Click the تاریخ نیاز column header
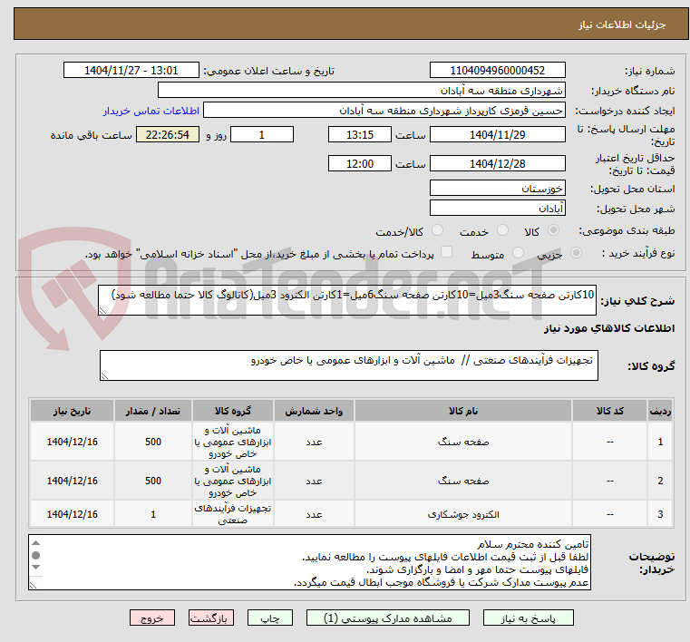The height and width of the screenshot is (642, 690). click(x=73, y=411)
